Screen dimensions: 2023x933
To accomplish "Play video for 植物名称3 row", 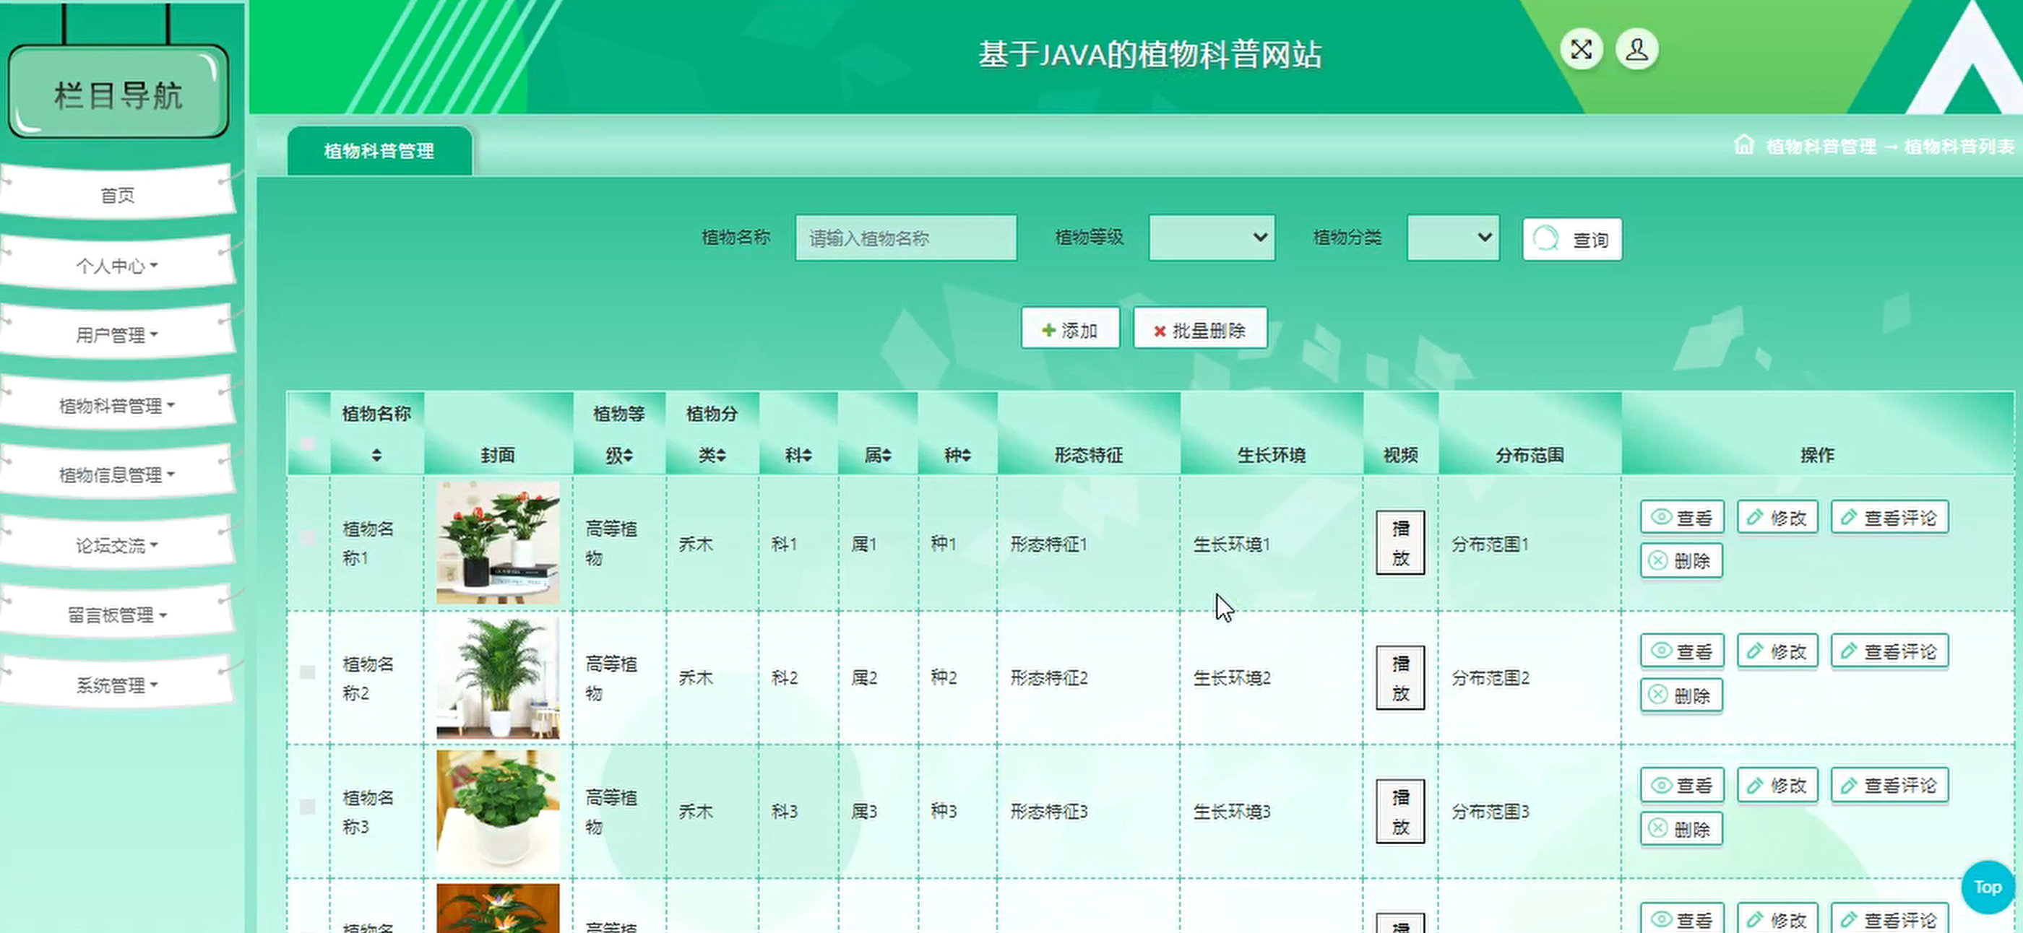I will (1399, 812).
